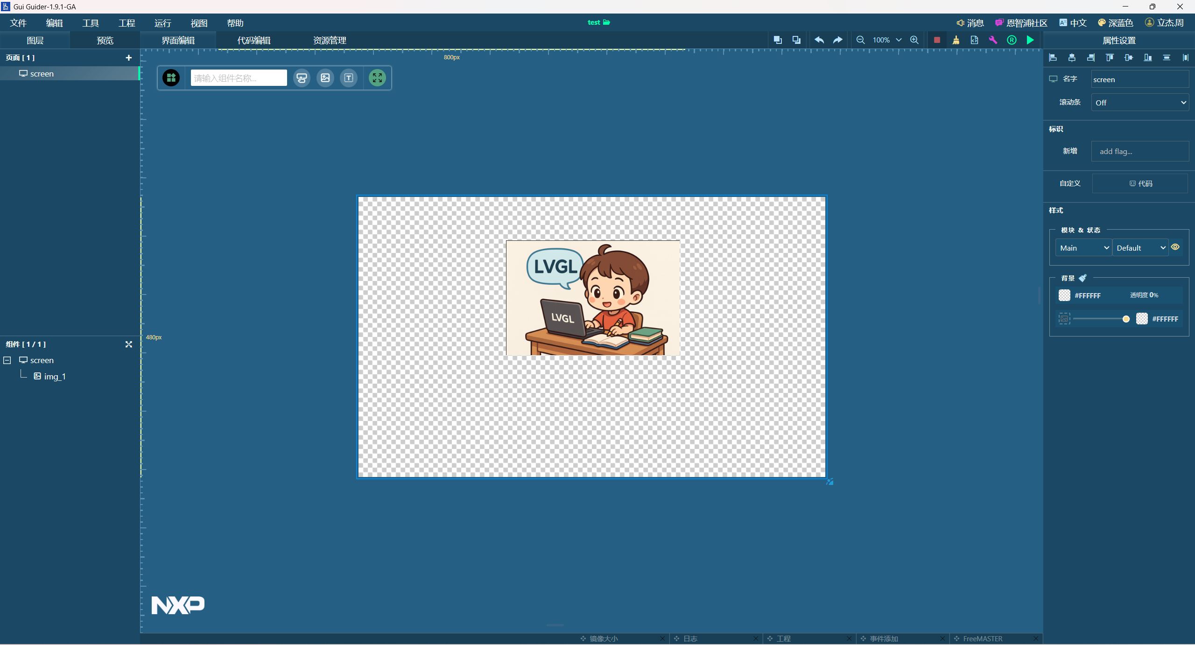
Task: Undo the last action
Action: [819, 40]
